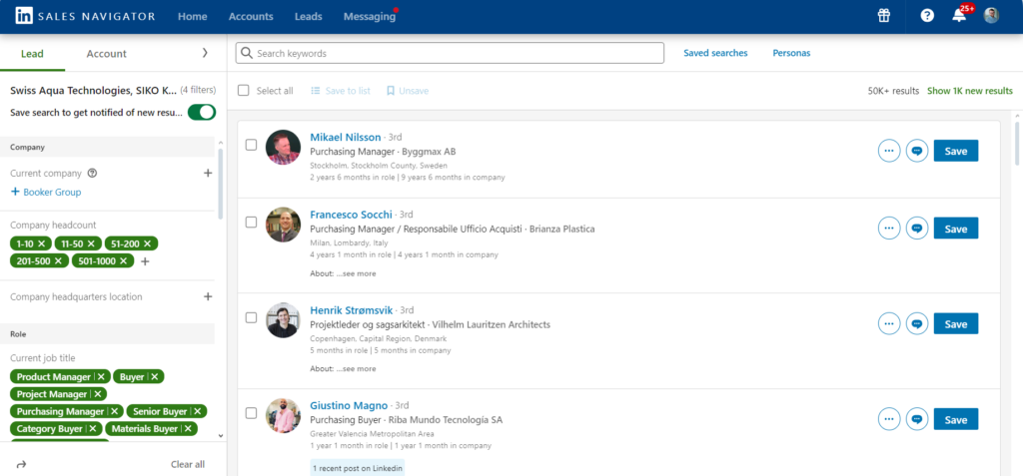Viewport: 1023px width, 476px height.
Task: Open the profile avatar menu
Action: [991, 16]
